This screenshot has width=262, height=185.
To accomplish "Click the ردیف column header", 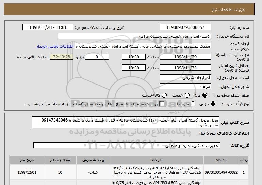I will [x=244, y=160].
